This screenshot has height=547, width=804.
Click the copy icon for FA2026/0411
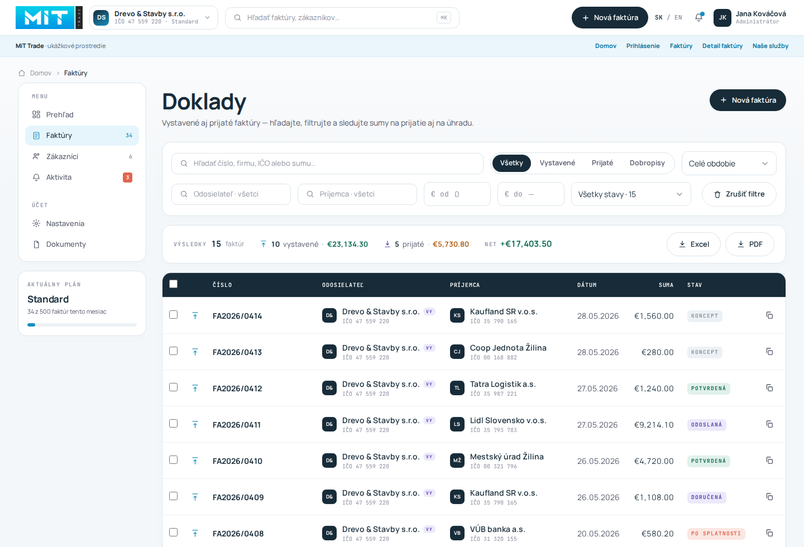tap(769, 424)
